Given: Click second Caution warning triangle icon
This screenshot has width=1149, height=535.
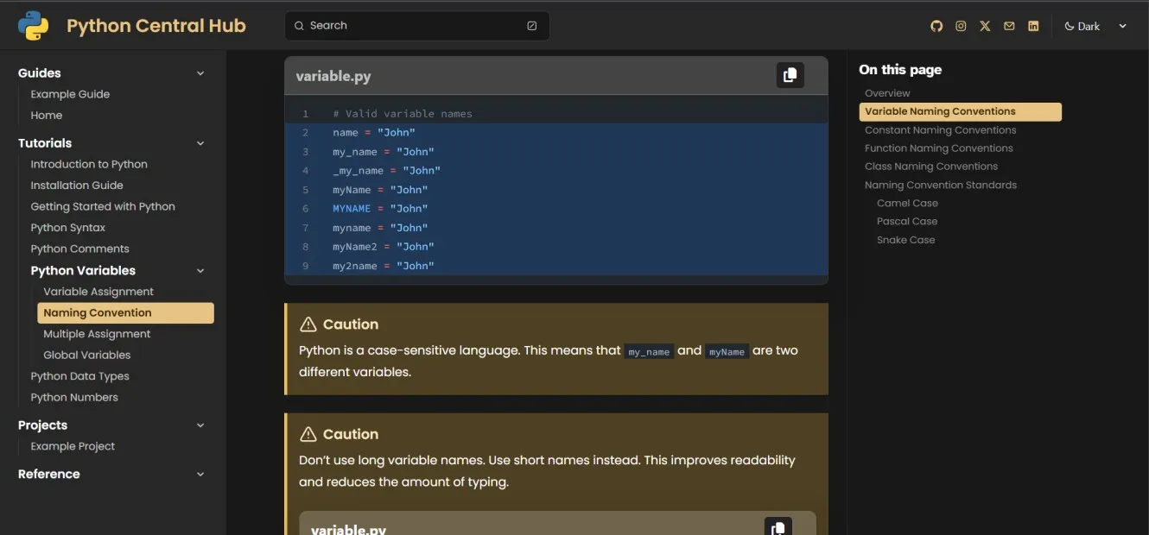Looking at the screenshot, I should pos(308,434).
